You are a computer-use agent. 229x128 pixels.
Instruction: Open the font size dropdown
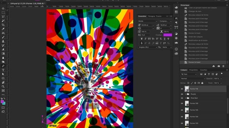[x=153, y=25]
